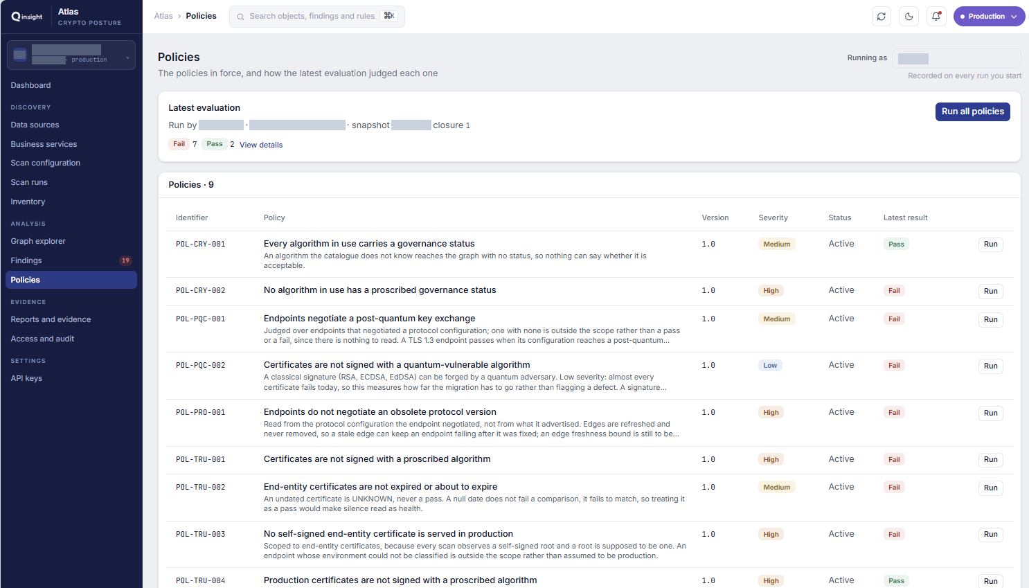Open API keys settings
The height and width of the screenshot is (588, 1029).
[71, 378]
